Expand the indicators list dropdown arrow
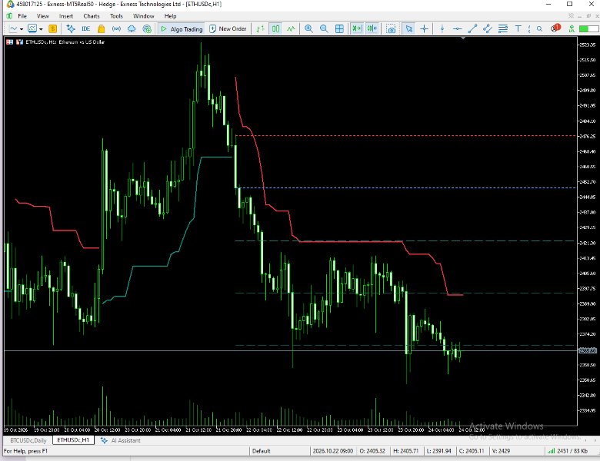Viewport: 600px width, 461px height. click(x=41, y=29)
